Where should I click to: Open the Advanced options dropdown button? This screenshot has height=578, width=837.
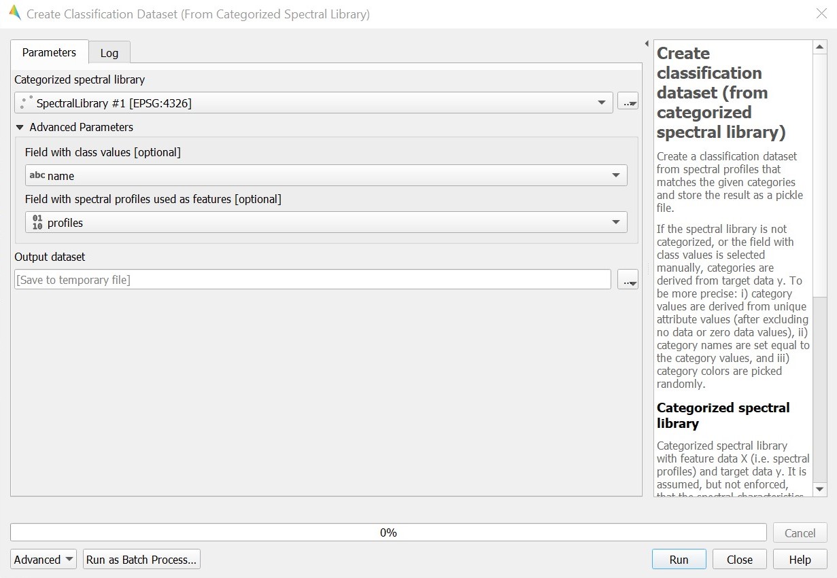pyautogui.click(x=44, y=560)
